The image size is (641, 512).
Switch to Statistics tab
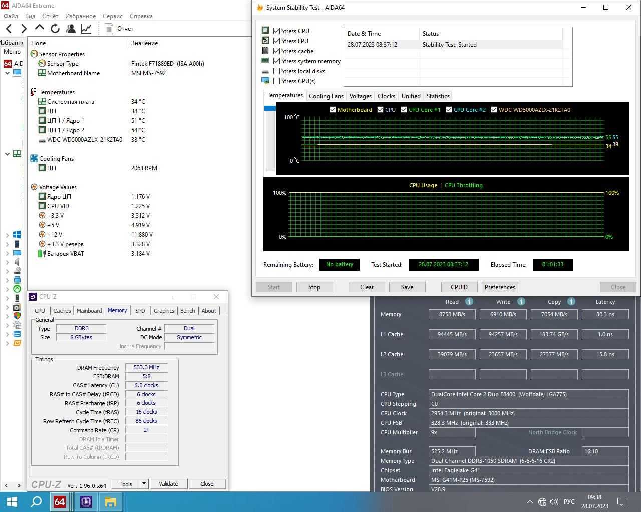coord(438,96)
